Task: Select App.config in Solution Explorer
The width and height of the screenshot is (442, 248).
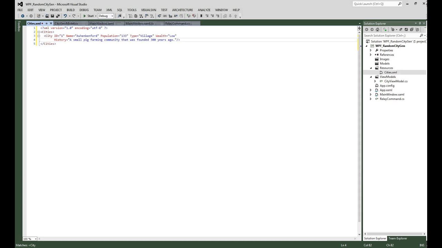Action: (x=387, y=85)
